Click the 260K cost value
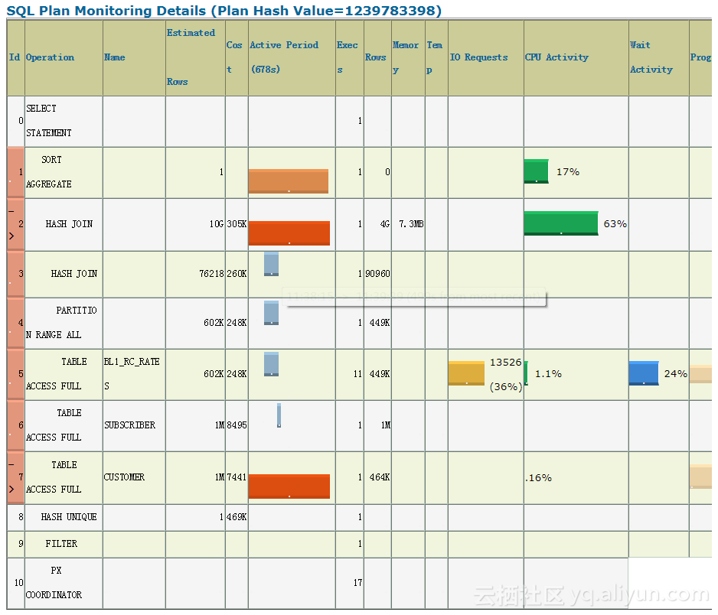 click(x=237, y=274)
